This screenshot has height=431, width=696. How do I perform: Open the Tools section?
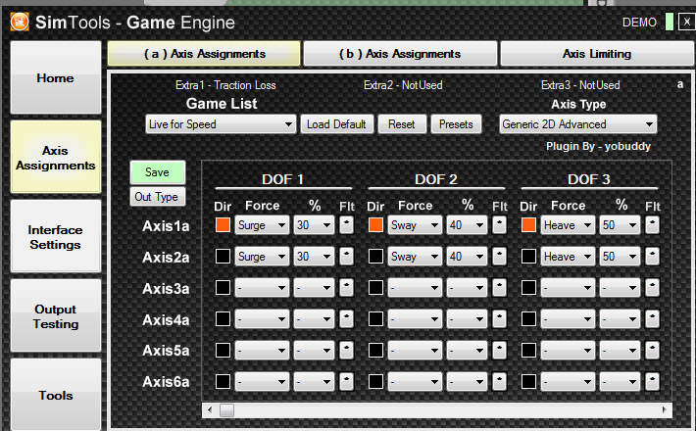[x=56, y=395]
